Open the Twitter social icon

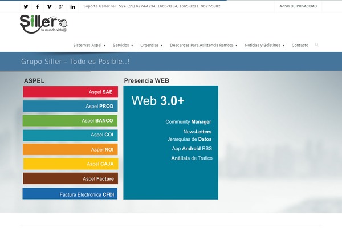[x=26, y=6]
